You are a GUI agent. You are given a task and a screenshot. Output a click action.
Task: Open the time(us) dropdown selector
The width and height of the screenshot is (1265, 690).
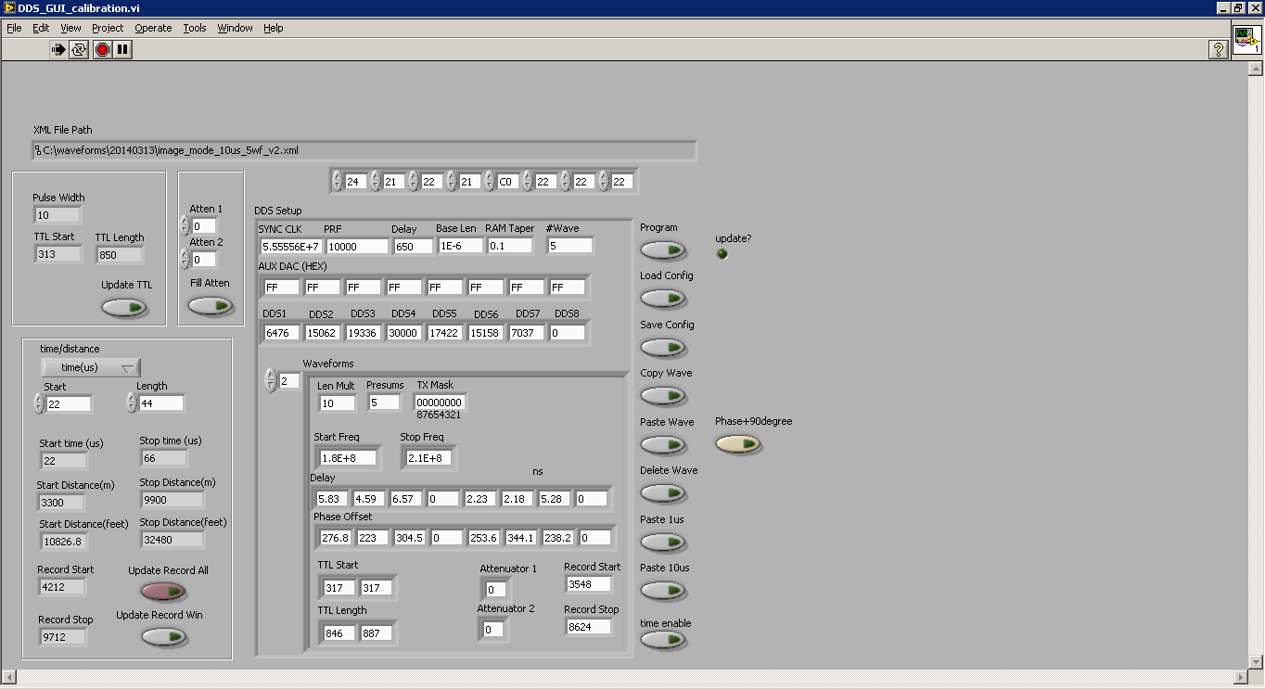pyautogui.click(x=90, y=368)
